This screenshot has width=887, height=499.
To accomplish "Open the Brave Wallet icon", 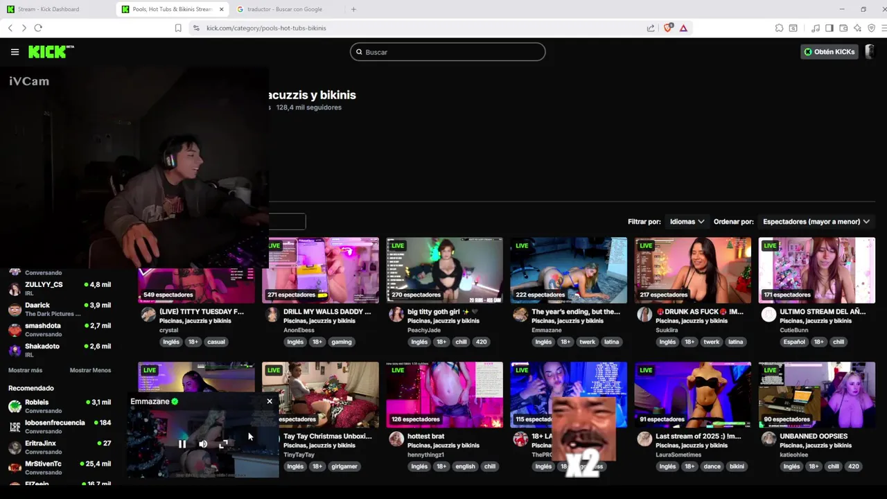I will pos(843,28).
